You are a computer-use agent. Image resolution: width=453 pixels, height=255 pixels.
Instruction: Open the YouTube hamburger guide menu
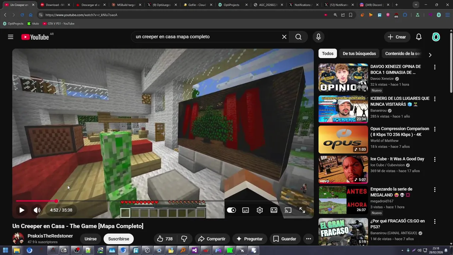point(11,37)
